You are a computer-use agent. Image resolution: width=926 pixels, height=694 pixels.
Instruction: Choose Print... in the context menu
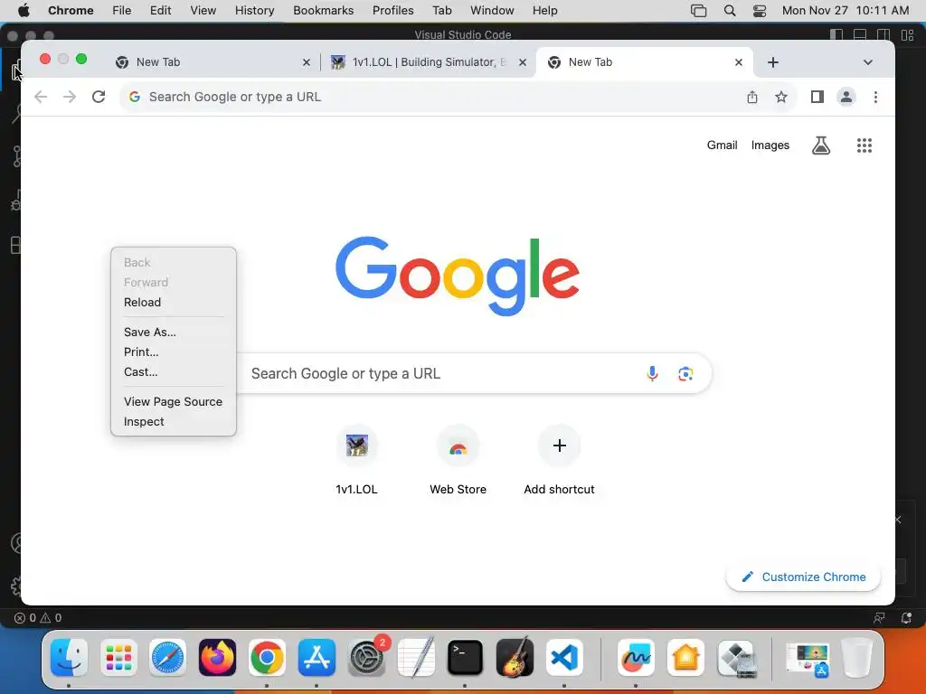coord(174,352)
